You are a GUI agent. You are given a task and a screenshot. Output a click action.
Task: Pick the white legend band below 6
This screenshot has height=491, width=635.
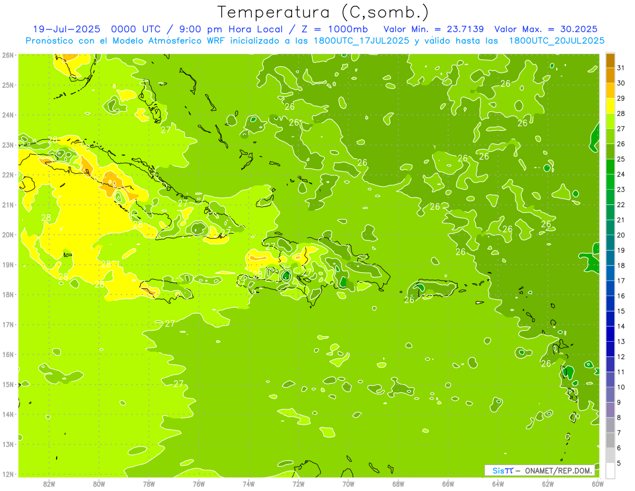[x=610, y=470]
